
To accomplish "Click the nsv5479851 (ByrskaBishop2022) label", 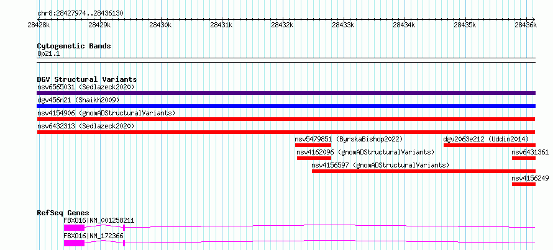I will coord(349,139).
